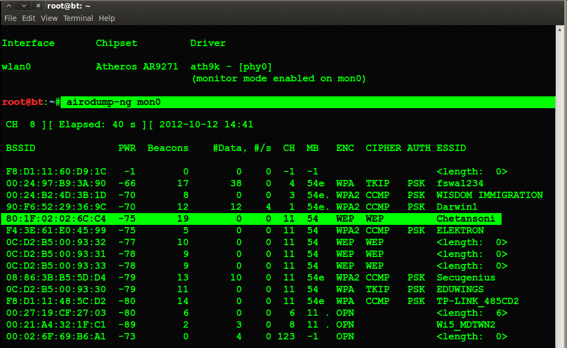The image size is (567, 348).
Task: Open the File menu
Action: 10,18
